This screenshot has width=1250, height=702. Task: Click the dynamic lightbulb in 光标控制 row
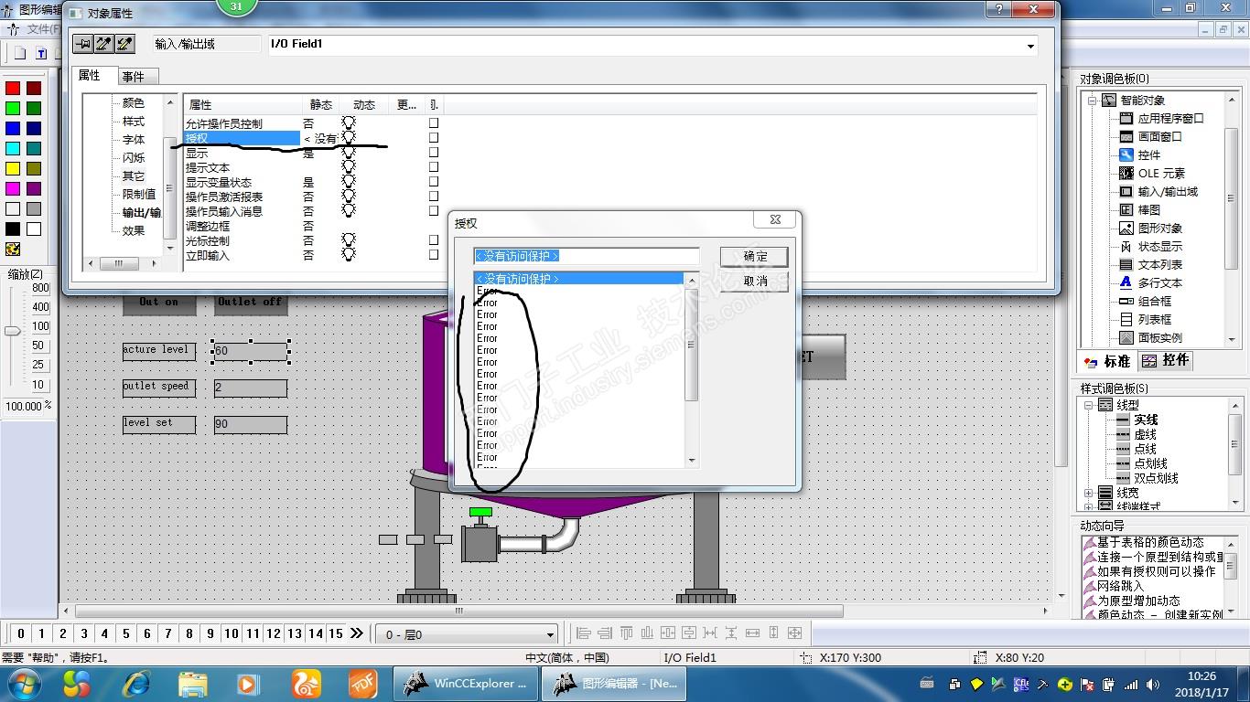coord(349,240)
